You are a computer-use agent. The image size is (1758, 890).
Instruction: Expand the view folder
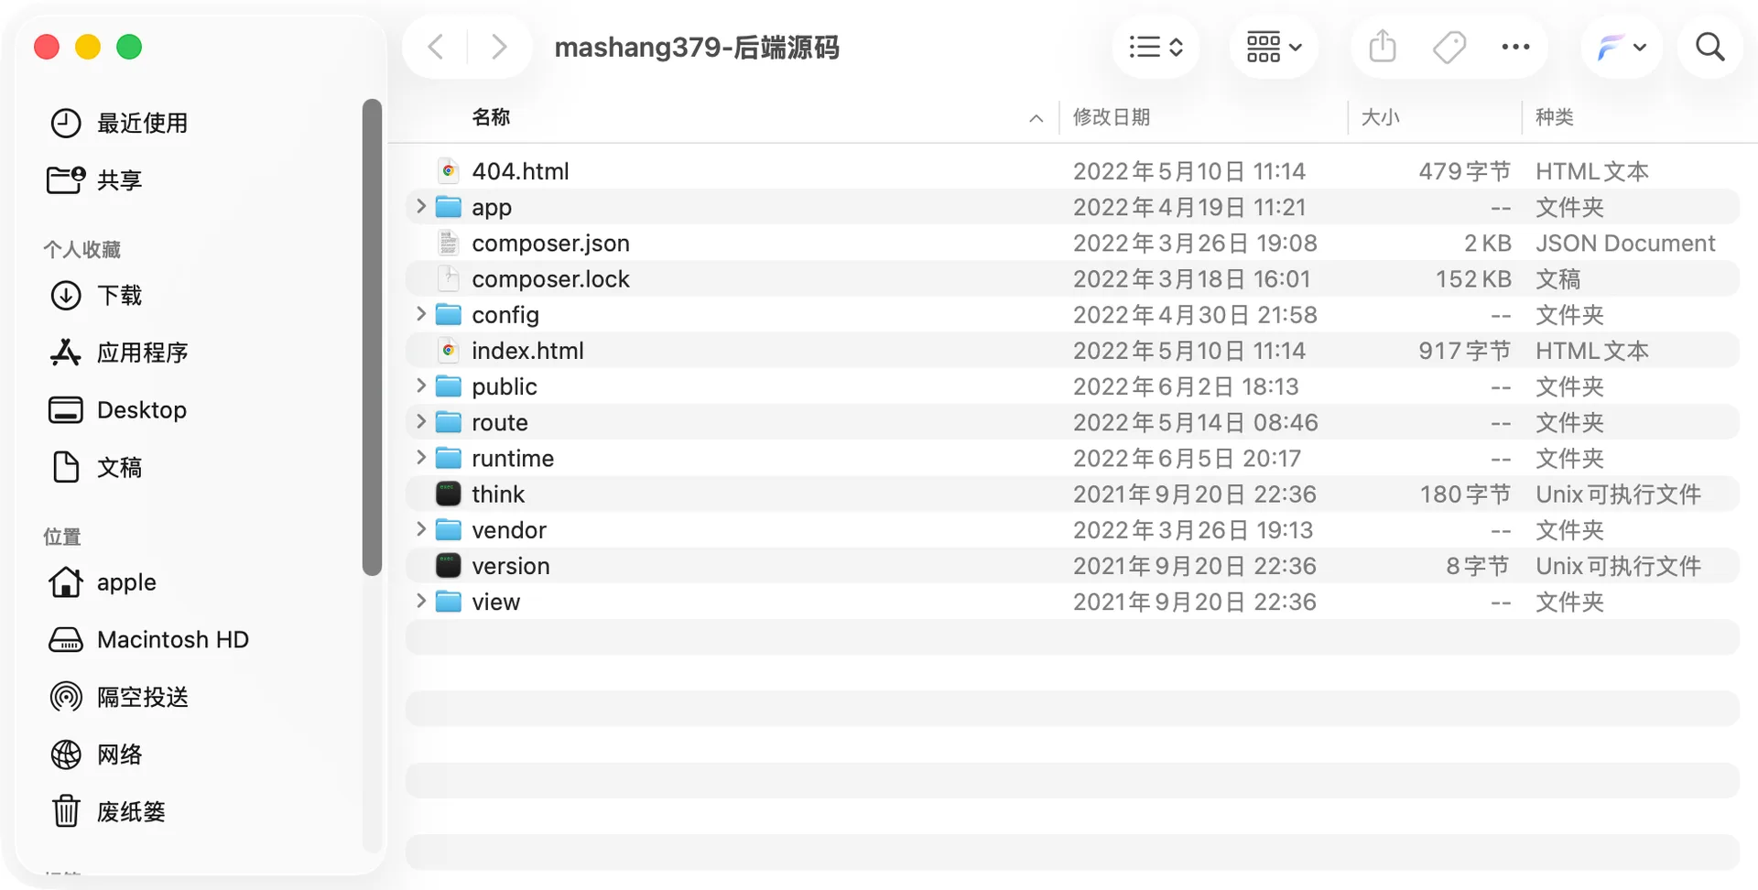pyautogui.click(x=421, y=602)
